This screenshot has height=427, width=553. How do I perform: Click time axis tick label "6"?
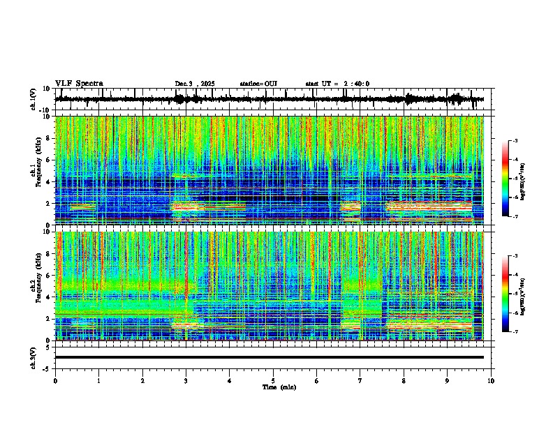coord(317,381)
